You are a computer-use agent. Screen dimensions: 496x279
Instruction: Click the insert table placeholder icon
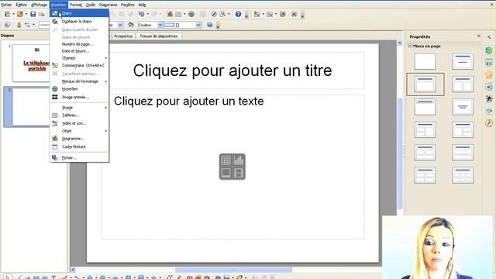226,160
